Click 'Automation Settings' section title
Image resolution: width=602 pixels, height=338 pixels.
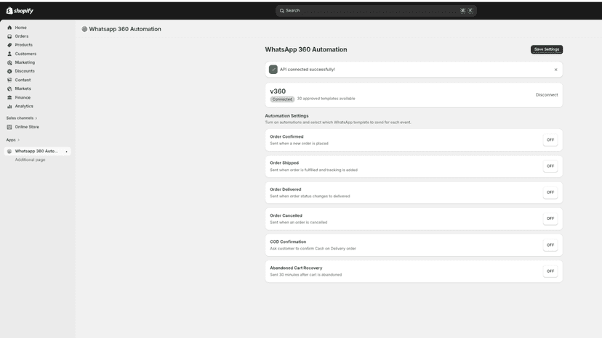tap(286, 116)
